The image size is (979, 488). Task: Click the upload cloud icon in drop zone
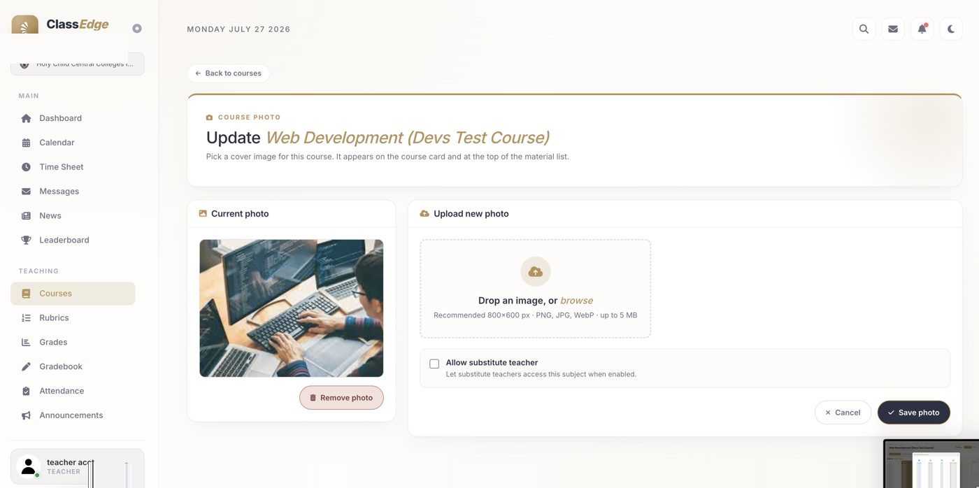(536, 272)
